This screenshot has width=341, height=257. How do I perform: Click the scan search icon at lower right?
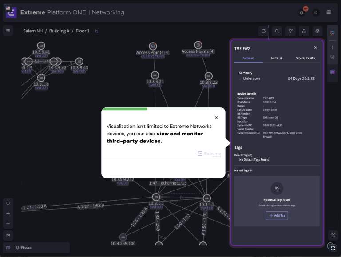333,235
